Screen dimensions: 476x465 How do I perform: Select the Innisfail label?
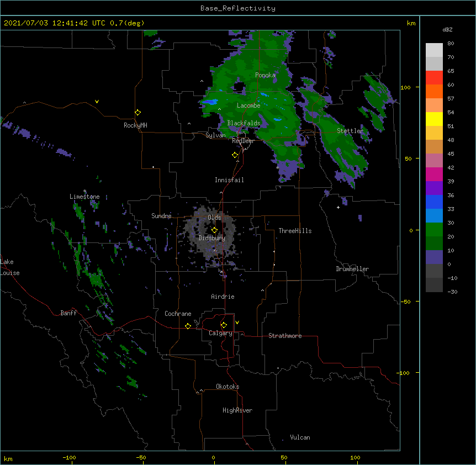(x=229, y=180)
